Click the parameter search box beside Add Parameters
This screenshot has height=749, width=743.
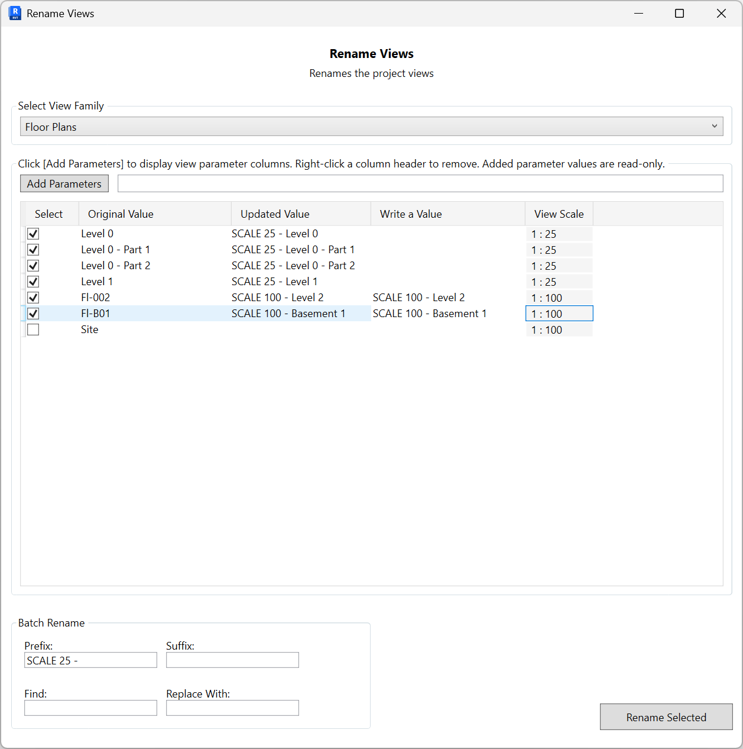[x=420, y=183]
